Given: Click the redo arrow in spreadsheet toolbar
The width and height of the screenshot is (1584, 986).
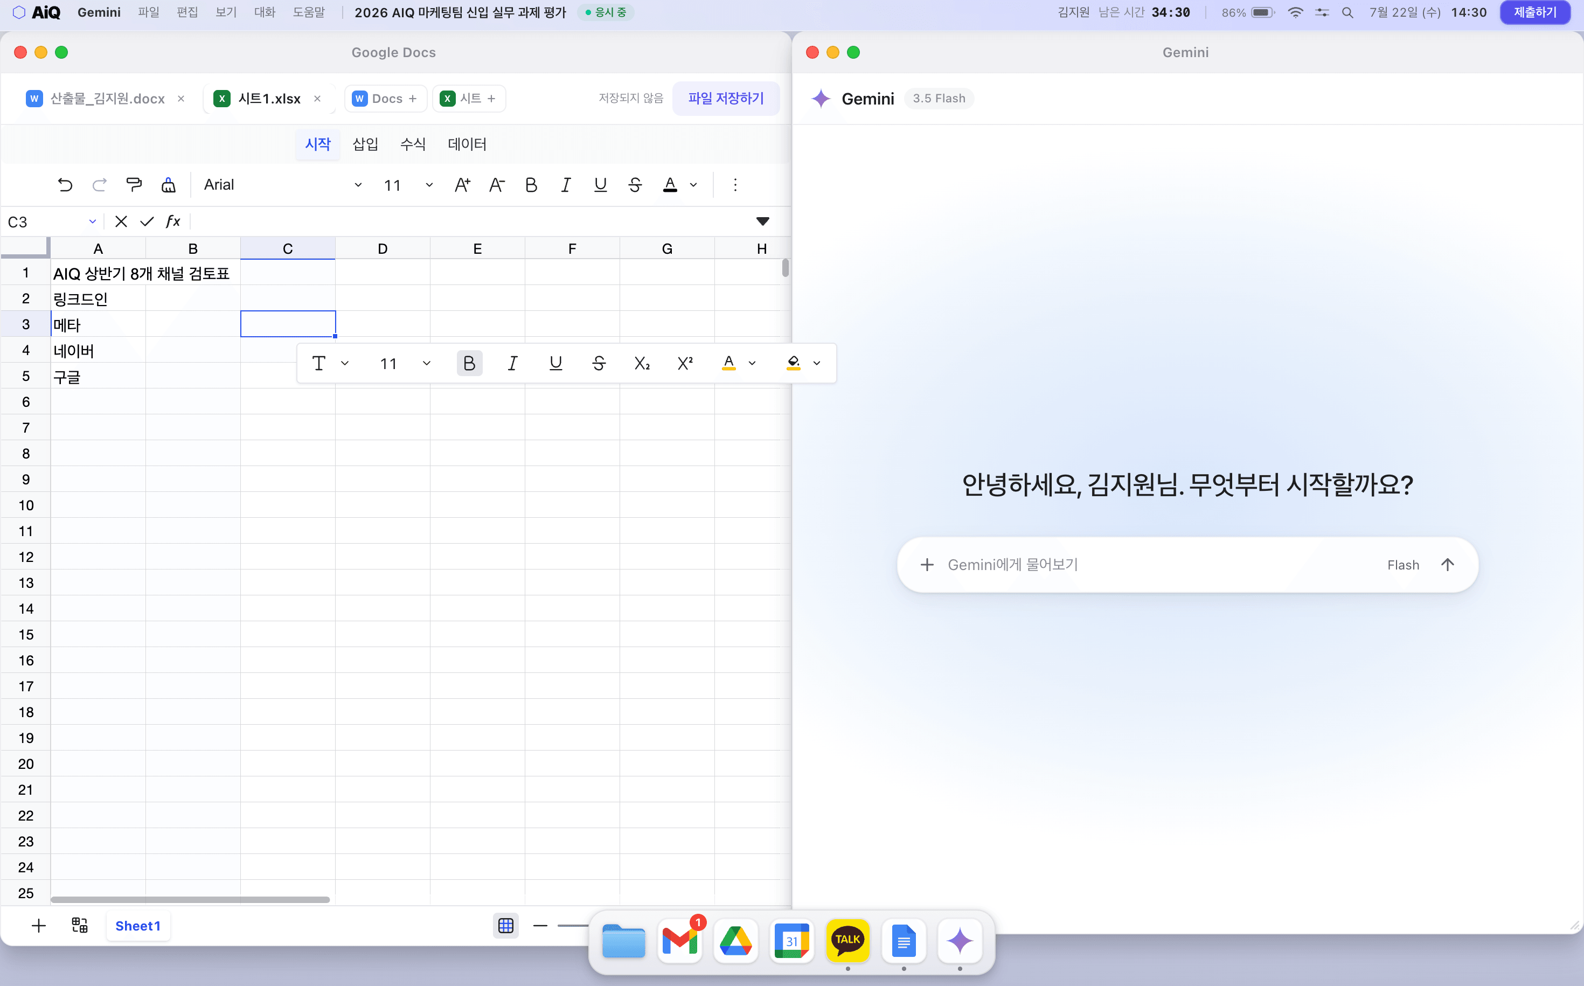Looking at the screenshot, I should (x=99, y=185).
